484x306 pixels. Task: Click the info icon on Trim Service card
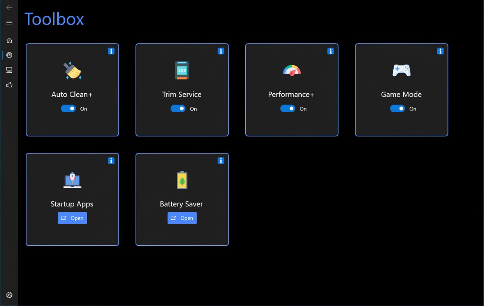tap(221, 51)
